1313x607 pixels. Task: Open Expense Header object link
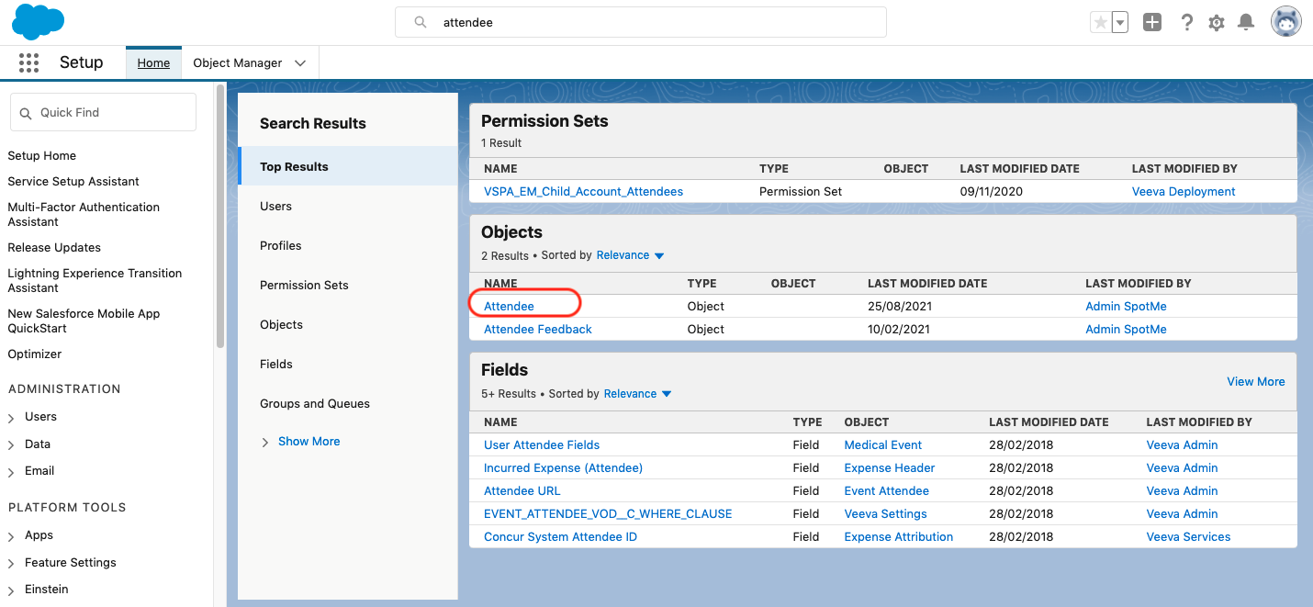(890, 467)
